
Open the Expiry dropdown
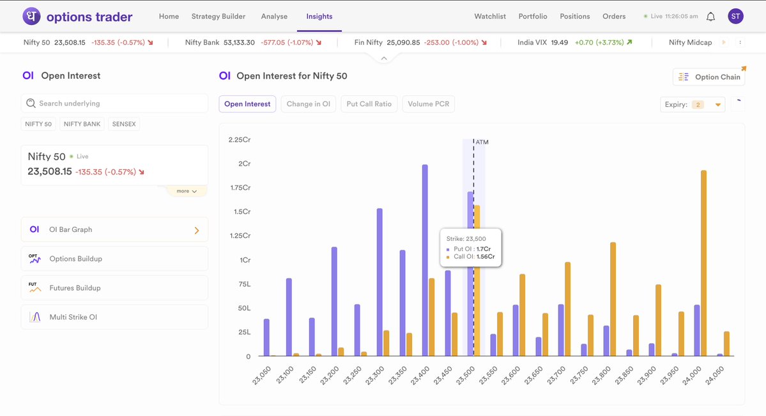pyautogui.click(x=693, y=105)
